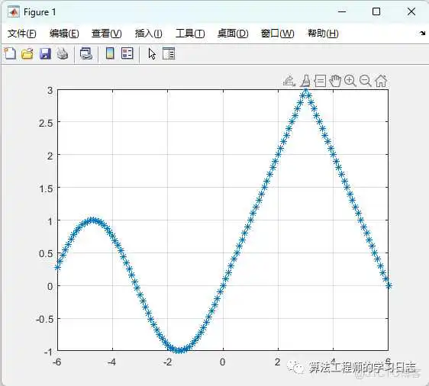Click the dock figure arrow icon
429x386 pixels.
(x=422, y=34)
